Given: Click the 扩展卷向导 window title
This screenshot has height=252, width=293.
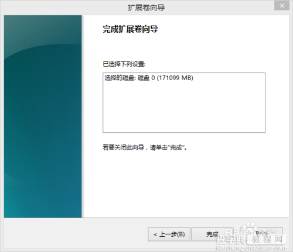Looking at the screenshot, I should pyautogui.click(x=146, y=8).
